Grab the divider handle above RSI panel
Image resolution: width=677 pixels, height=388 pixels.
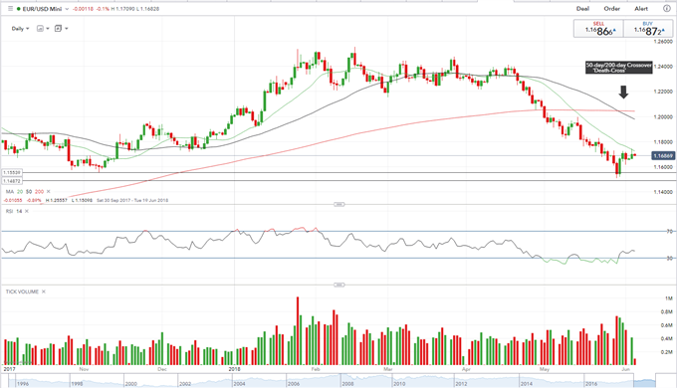tap(338, 204)
